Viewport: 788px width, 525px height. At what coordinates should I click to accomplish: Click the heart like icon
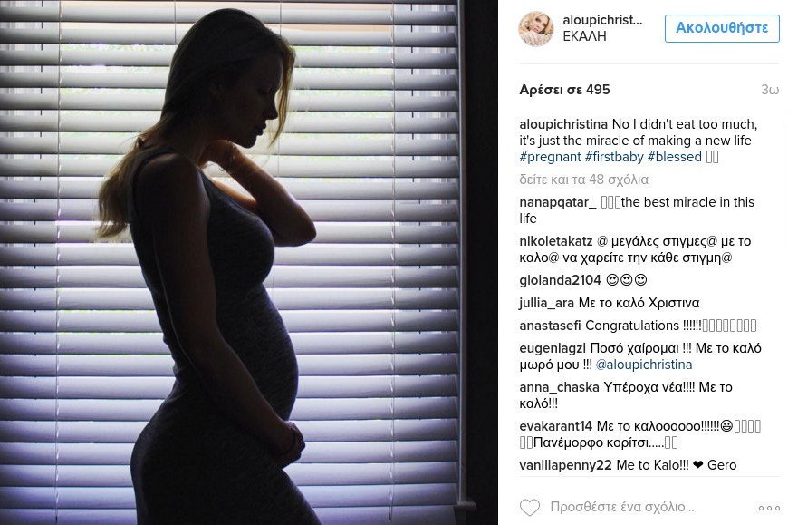[529, 508]
